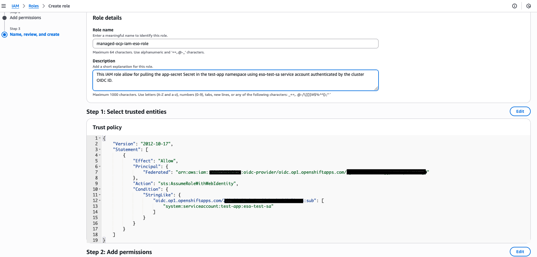Select the Step 3 active step indicator

coord(4,35)
